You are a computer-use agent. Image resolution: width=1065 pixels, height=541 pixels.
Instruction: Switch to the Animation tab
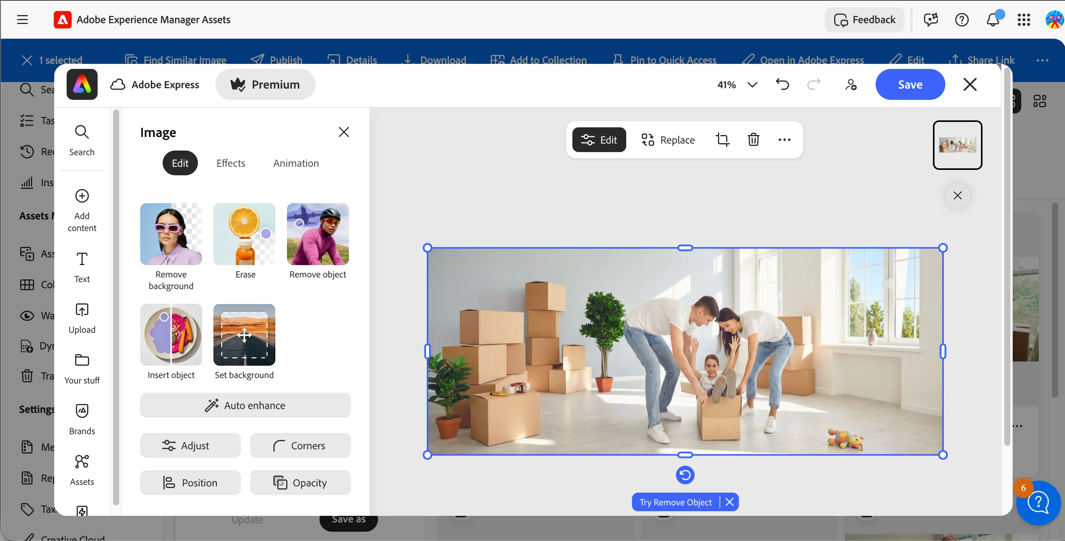[296, 163]
